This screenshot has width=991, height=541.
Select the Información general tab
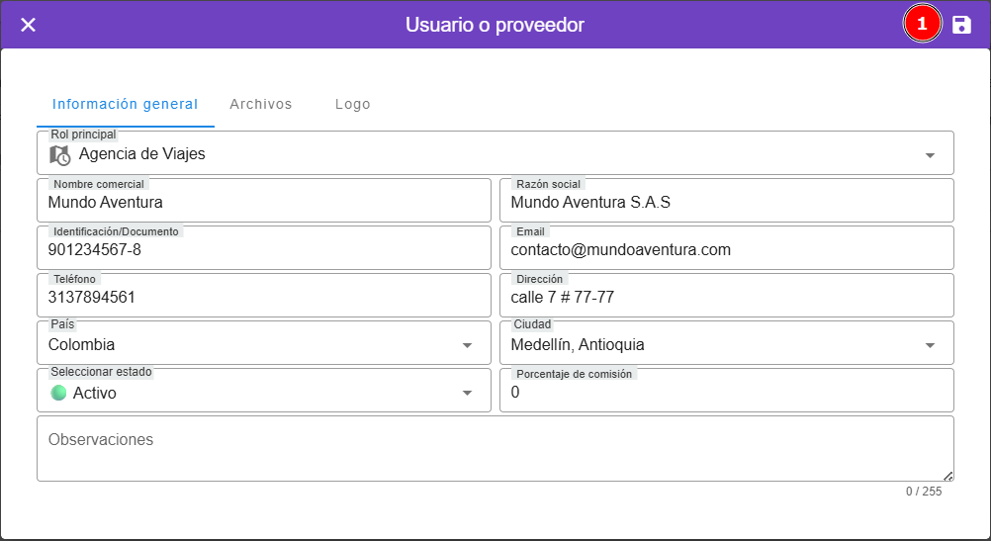click(125, 104)
